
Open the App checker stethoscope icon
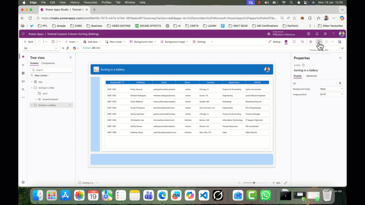click(x=302, y=42)
